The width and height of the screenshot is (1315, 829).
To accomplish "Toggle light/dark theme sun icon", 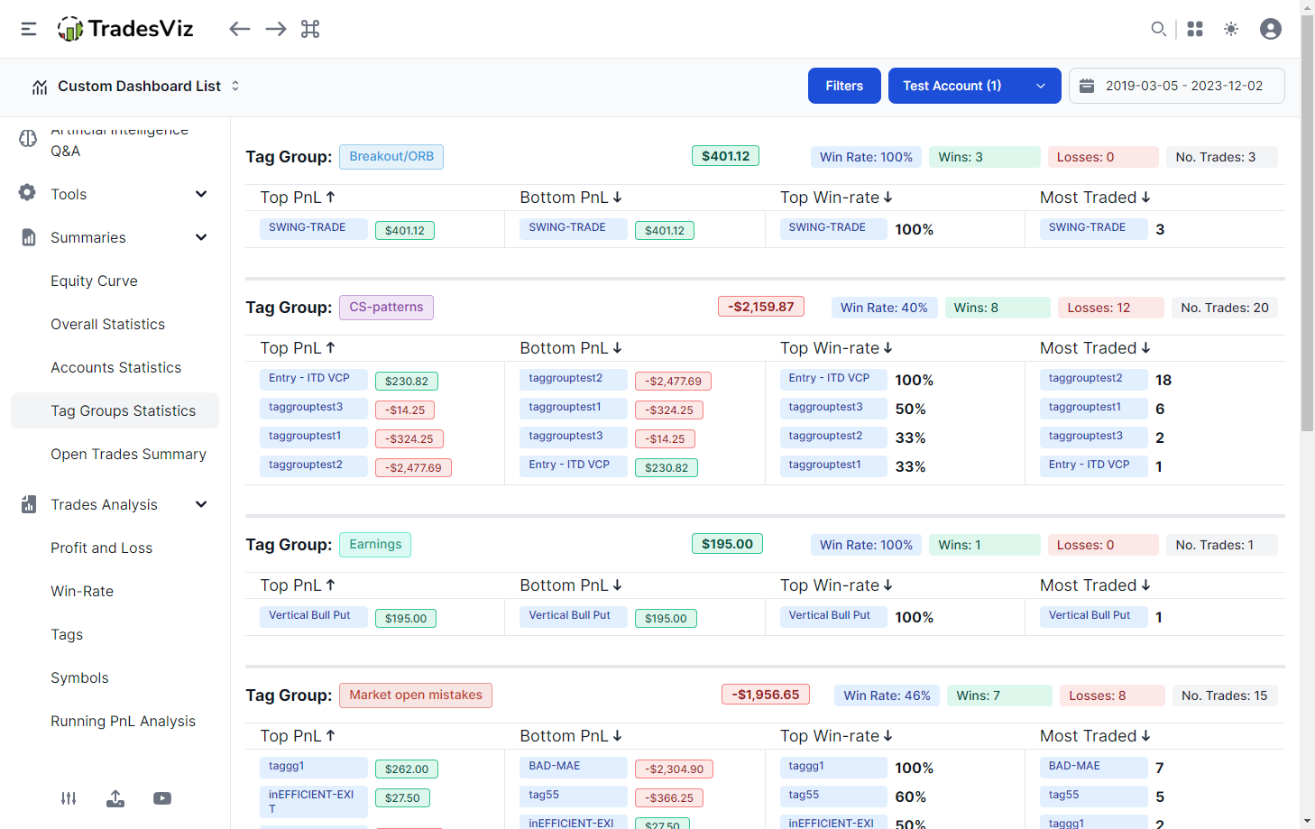I will 1231,29.
